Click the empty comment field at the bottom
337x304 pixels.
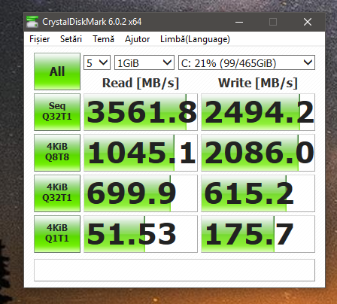(x=175, y=270)
